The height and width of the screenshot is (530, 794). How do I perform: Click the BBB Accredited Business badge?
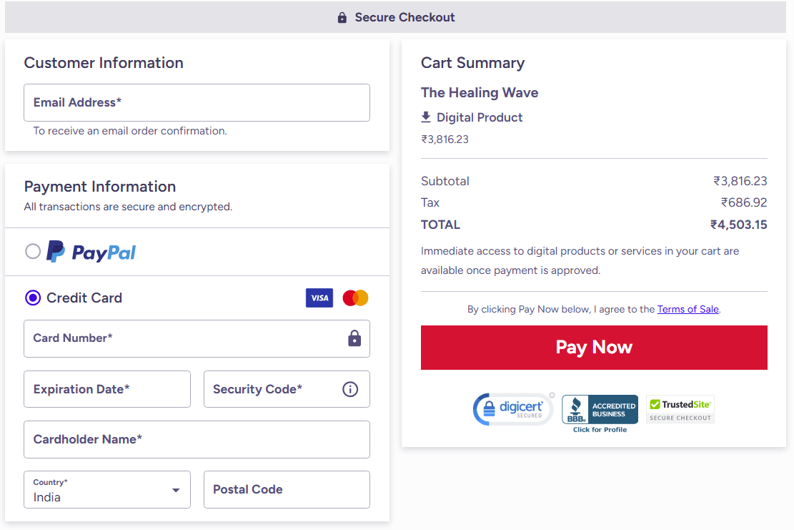click(600, 413)
